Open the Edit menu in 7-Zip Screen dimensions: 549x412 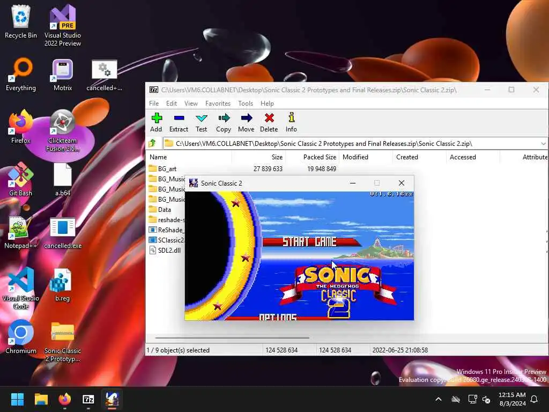pyautogui.click(x=172, y=104)
